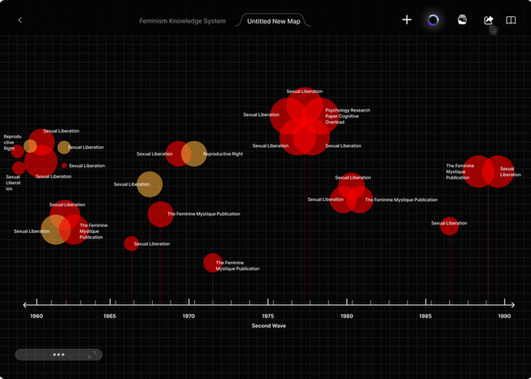This screenshot has height=379, width=531.
Task: Share the map via the export arrow icon
Action: [488, 20]
